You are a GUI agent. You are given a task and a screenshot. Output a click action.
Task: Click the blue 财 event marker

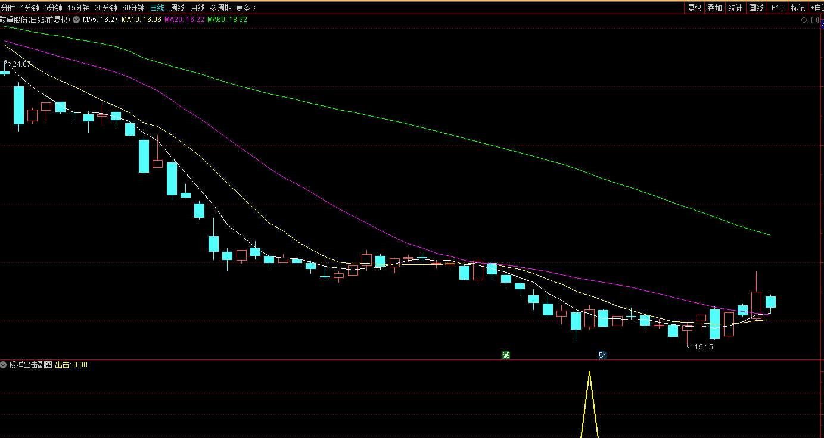click(x=602, y=355)
